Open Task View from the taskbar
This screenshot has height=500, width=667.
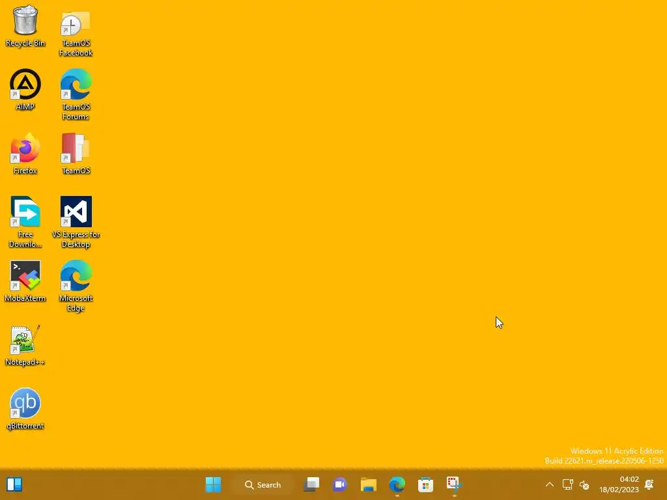click(x=311, y=484)
